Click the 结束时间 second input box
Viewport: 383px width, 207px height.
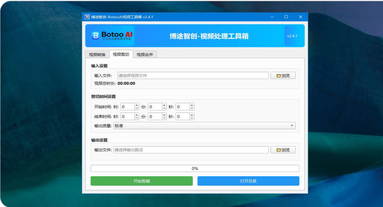click(183, 117)
